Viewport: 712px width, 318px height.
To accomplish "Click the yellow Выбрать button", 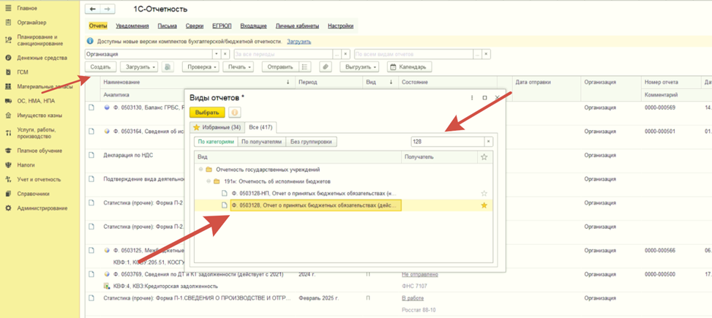I will (x=207, y=112).
